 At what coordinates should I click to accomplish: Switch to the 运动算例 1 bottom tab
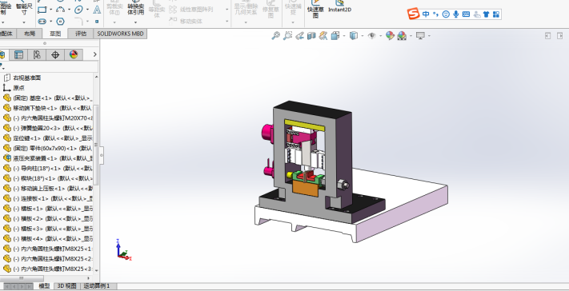pos(97,286)
